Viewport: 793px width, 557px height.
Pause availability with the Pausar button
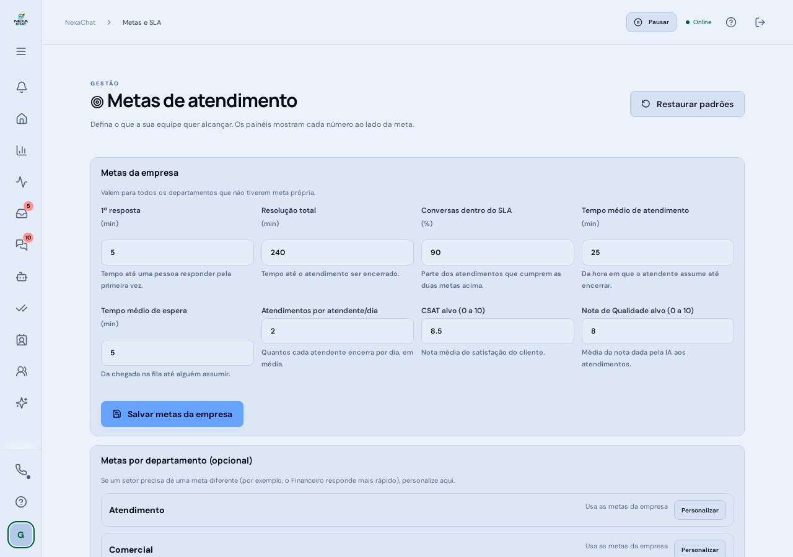point(651,22)
